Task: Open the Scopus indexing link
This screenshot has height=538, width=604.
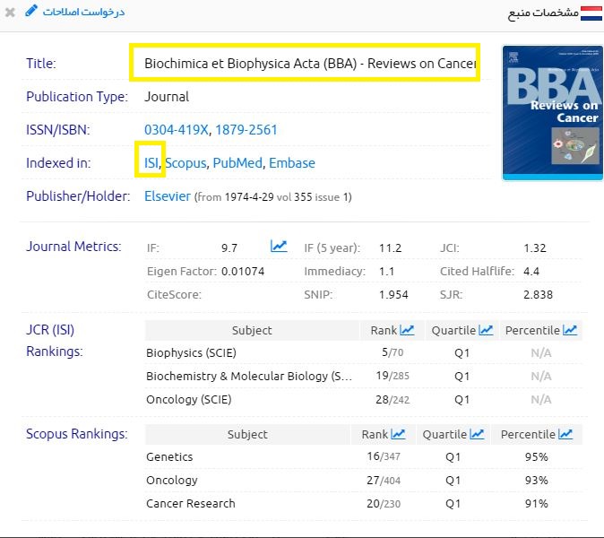Action: coord(186,163)
